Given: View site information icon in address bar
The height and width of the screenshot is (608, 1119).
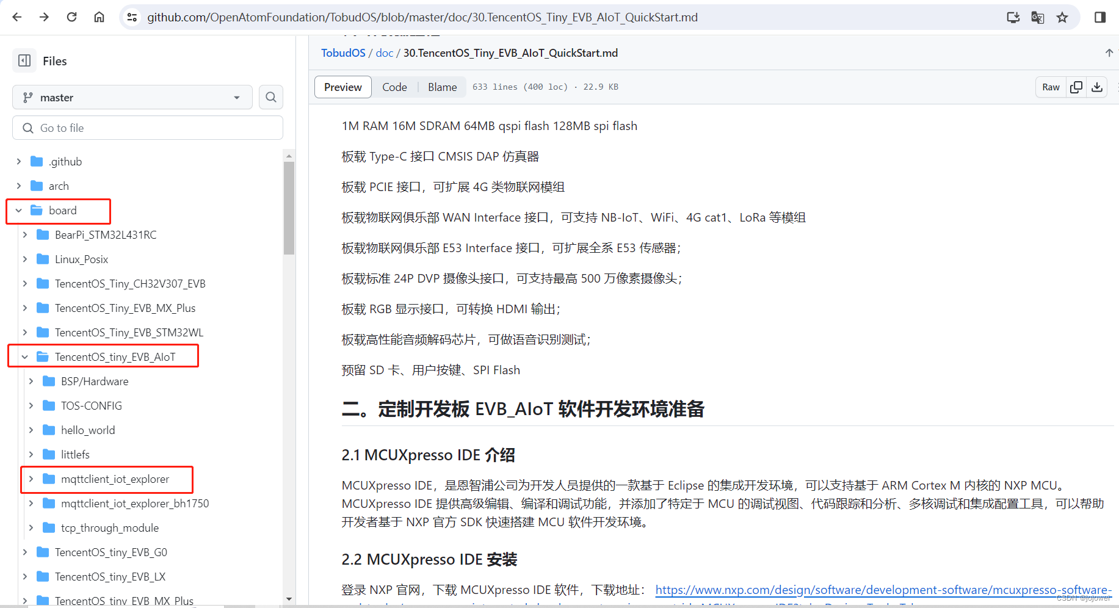Looking at the screenshot, I should [132, 17].
